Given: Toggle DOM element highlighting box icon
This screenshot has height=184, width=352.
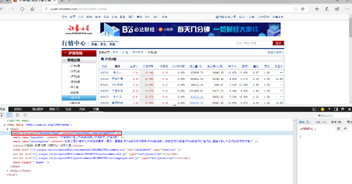Looking at the screenshot, I should (9, 115).
